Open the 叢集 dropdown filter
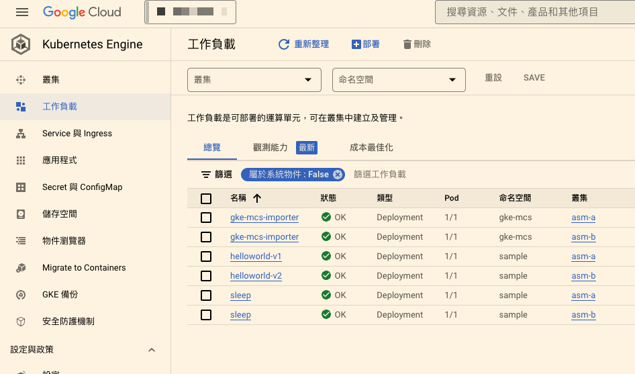The width and height of the screenshot is (635, 374). (x=254, y=80)
